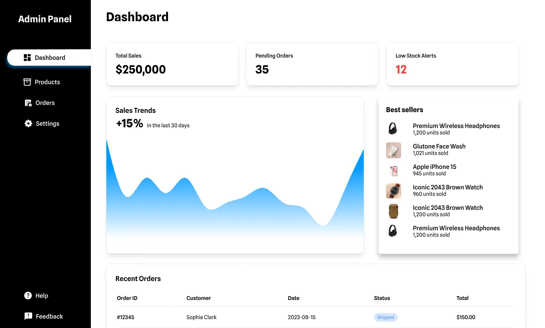Screen dimensions: 545x328
Task: Open Settings from the sidebar text
Action: 47,123
